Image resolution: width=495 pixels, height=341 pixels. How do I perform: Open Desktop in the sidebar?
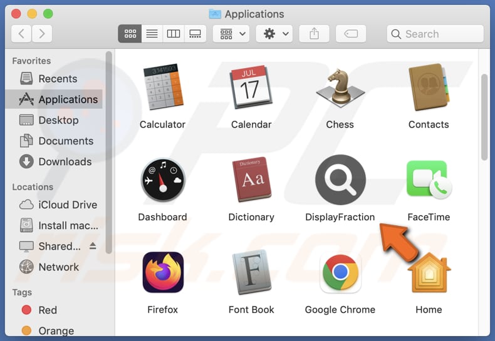(x=54, y=120)
